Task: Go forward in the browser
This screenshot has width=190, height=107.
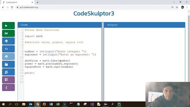Action: [x=7, y=7]
